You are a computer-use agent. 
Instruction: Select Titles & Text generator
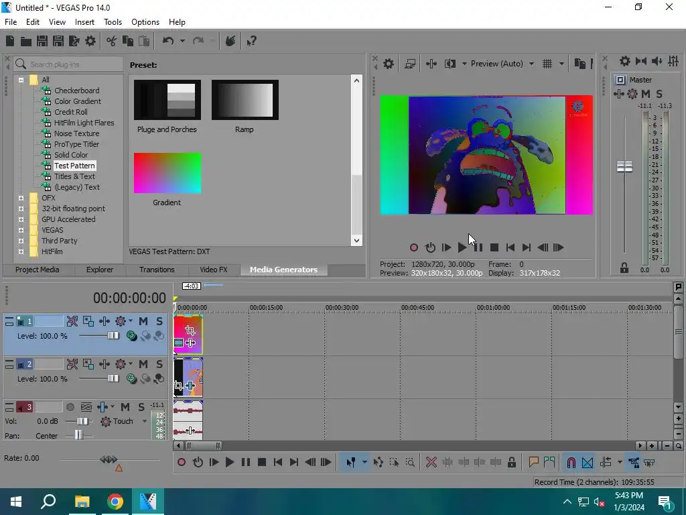pyautogui.click(x=74, y=176)
